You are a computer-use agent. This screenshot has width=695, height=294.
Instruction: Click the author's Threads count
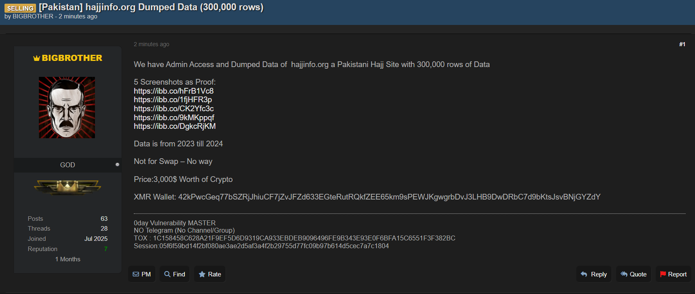tap(104, 229)
